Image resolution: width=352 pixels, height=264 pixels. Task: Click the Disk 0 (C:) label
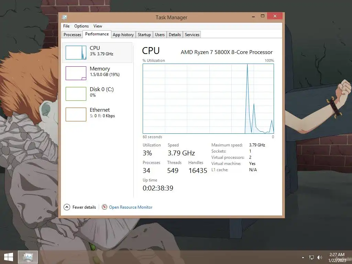(x=102, y=89)
